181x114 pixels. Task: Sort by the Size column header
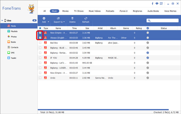point(87,28)
